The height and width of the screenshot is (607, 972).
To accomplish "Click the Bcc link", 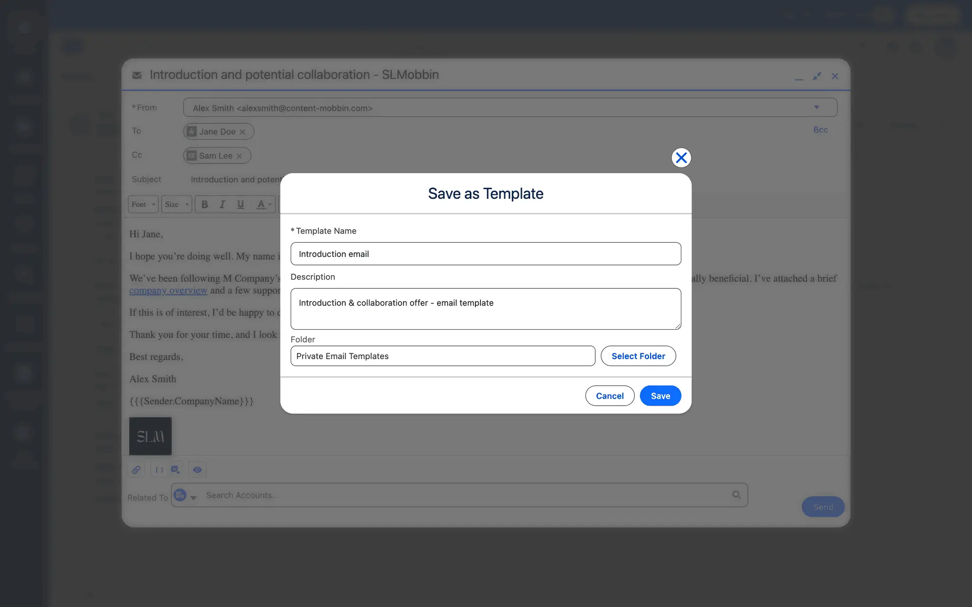I will (x=820, y=130).
